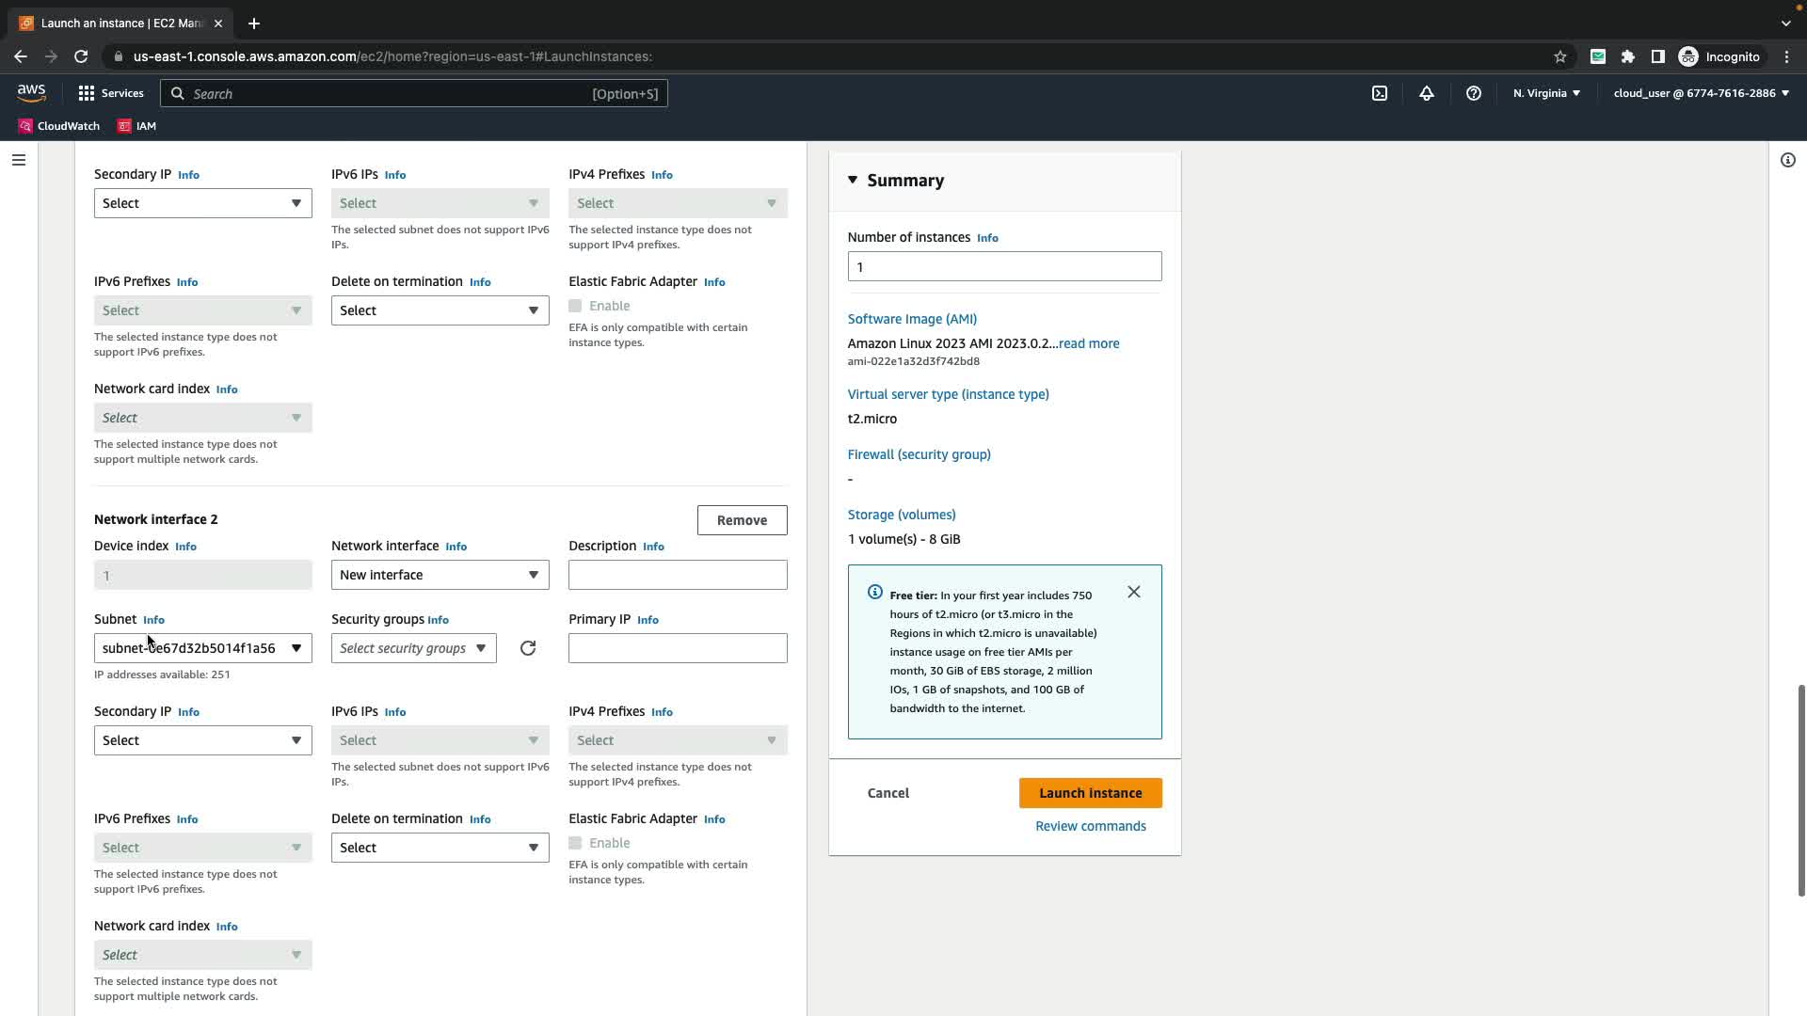Open the side navigation hamburger menu
Image resolution: width=1807 pixels, height=1016 pixels.
tap(18, 160)
